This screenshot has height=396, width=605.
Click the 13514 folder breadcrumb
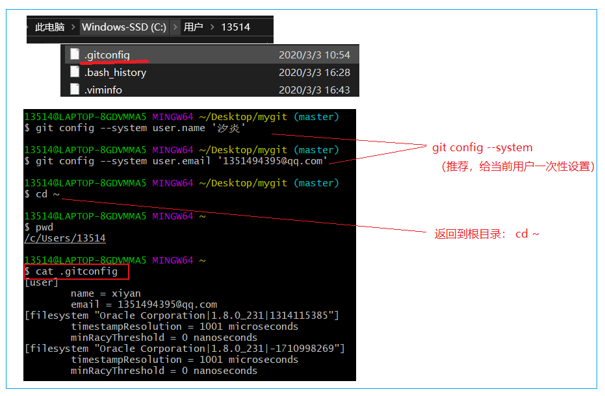point(235,27)
